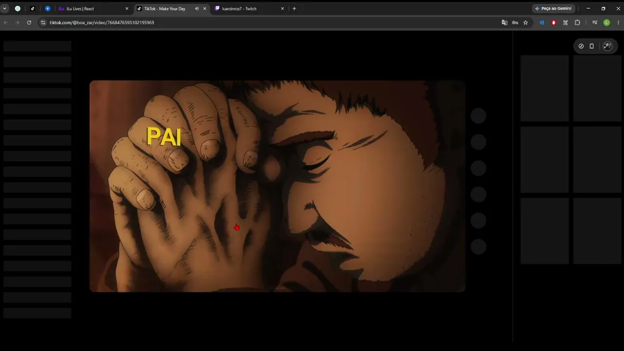The width and height of the screenshot is (624, 351).
Task: Close the iLu Lives | React tab
Action: pyautogui.click(x=127, y=8)
